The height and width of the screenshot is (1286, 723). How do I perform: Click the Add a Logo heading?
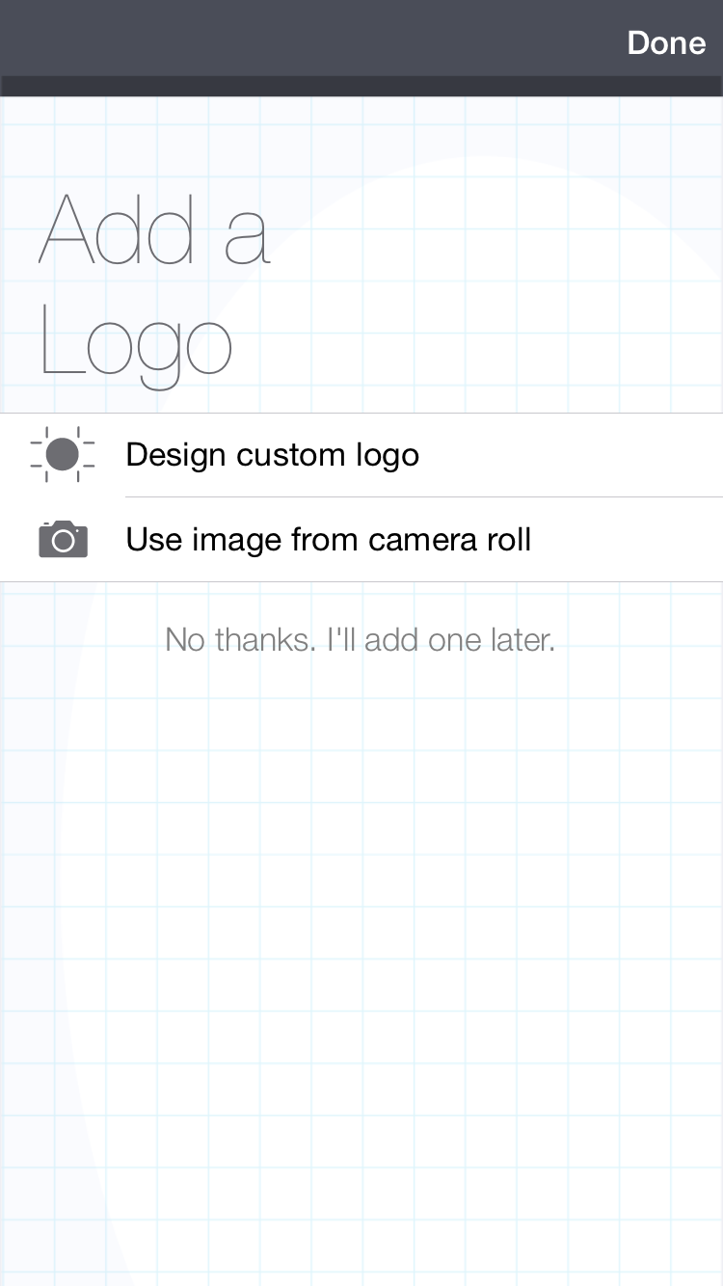[x=154, y=285]
